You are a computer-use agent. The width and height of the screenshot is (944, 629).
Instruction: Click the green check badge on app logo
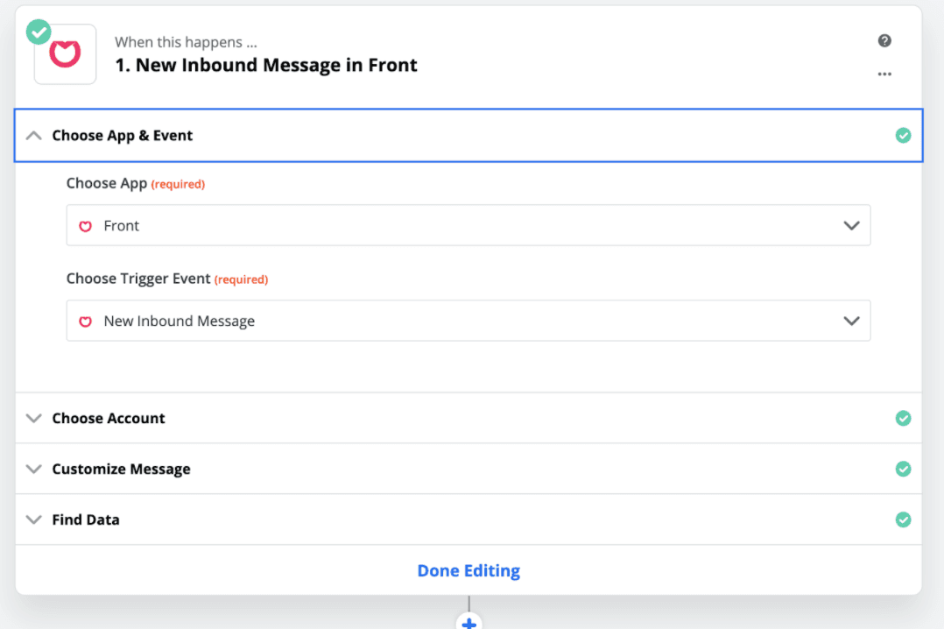[x=39, y=32]
